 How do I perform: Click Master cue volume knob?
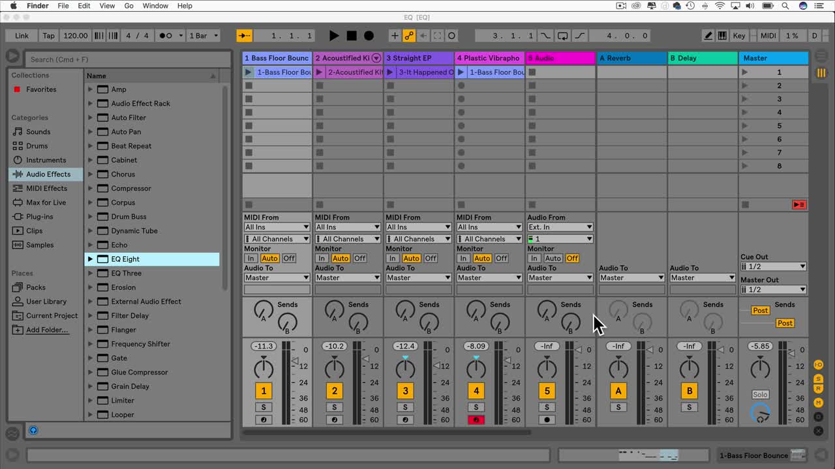pyautogui.click(x=760, y=413)
